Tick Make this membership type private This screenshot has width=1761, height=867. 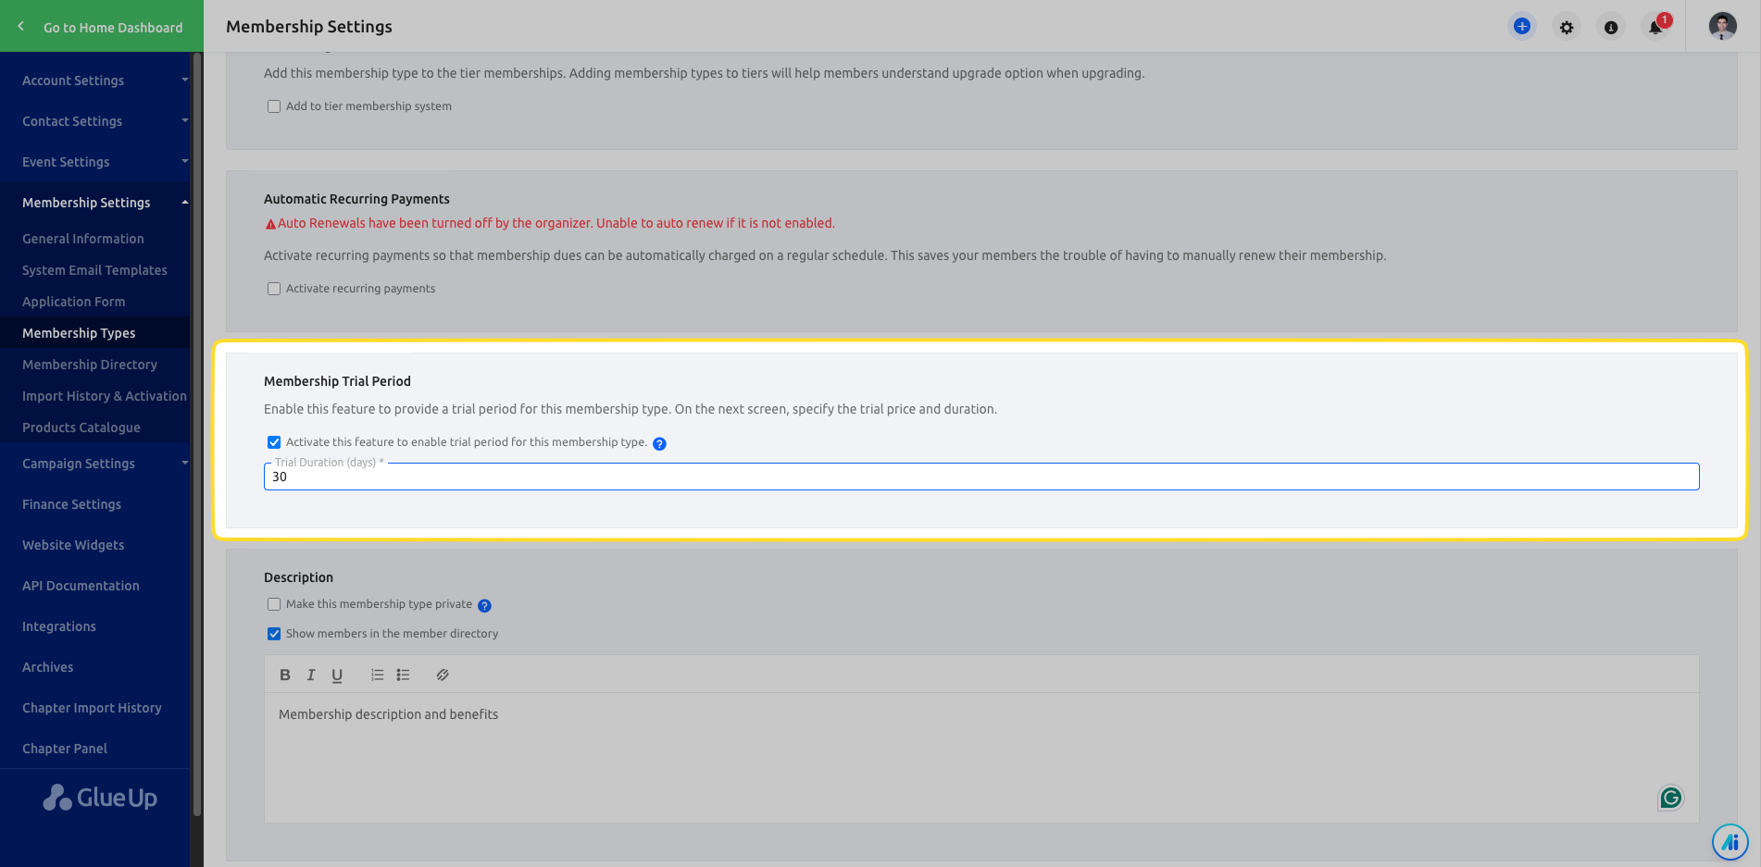coord(274,604)
